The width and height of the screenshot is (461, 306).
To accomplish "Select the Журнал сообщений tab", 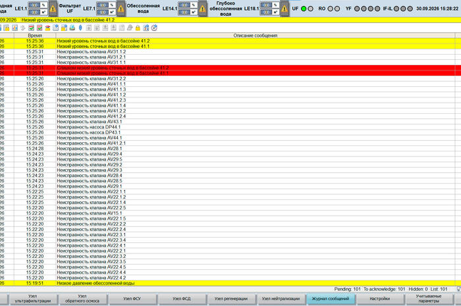I will click(x=331, y=299).
